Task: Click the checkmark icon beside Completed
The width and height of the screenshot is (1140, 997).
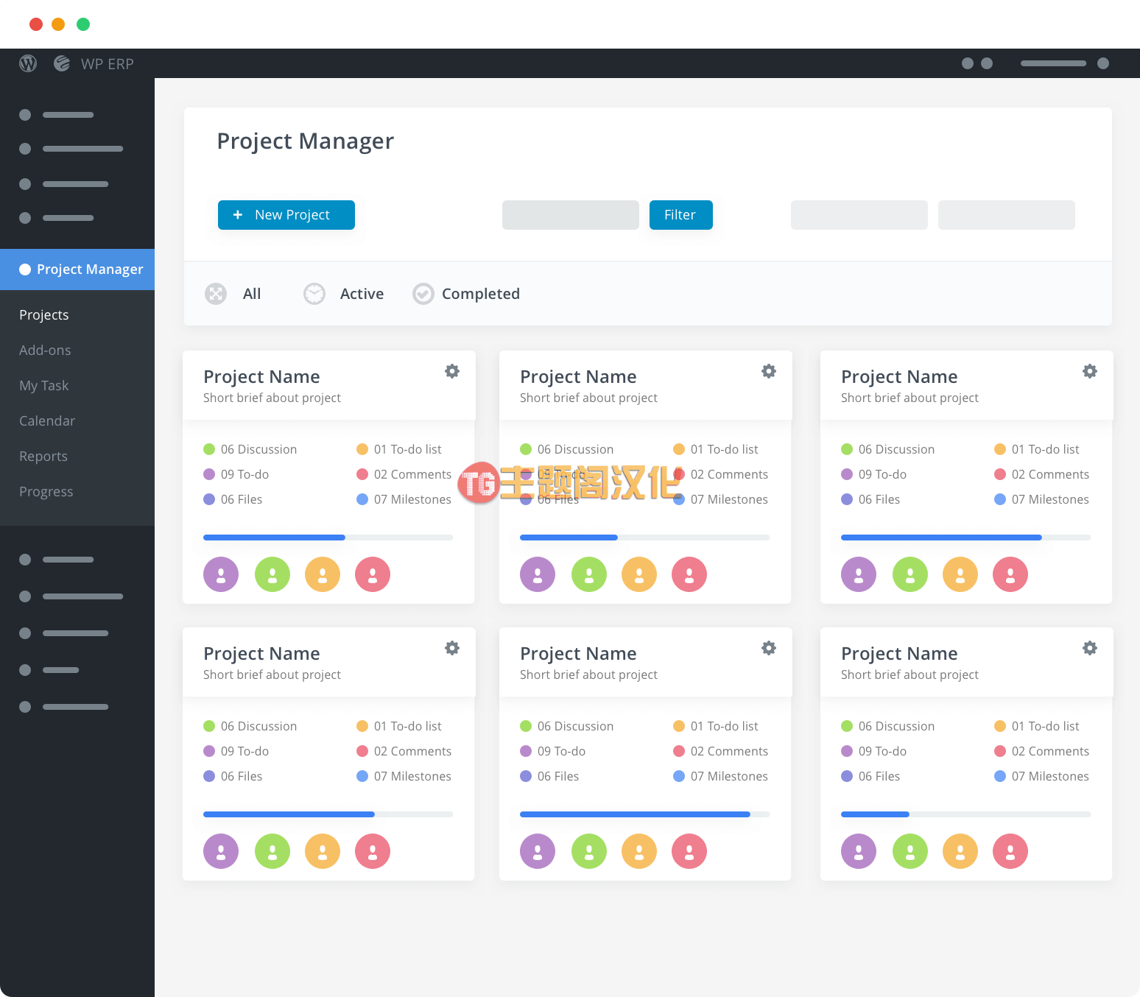Action: click(x=423, y=294)
